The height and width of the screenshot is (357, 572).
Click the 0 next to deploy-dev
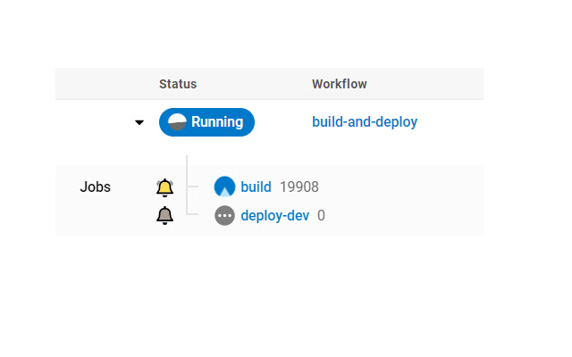click(x=321, y=216)
